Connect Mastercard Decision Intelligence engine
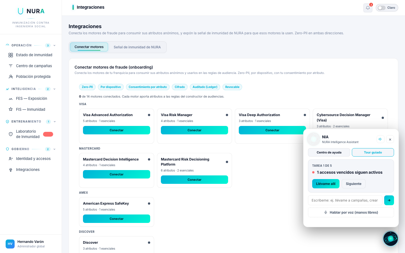The image size is (405, 253). pyautogui.click(x=116, y=174)
